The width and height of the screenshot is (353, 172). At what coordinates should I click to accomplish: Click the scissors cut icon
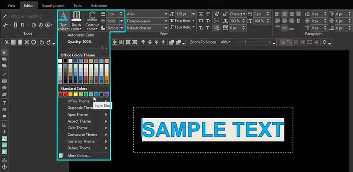tap(7, 42)
